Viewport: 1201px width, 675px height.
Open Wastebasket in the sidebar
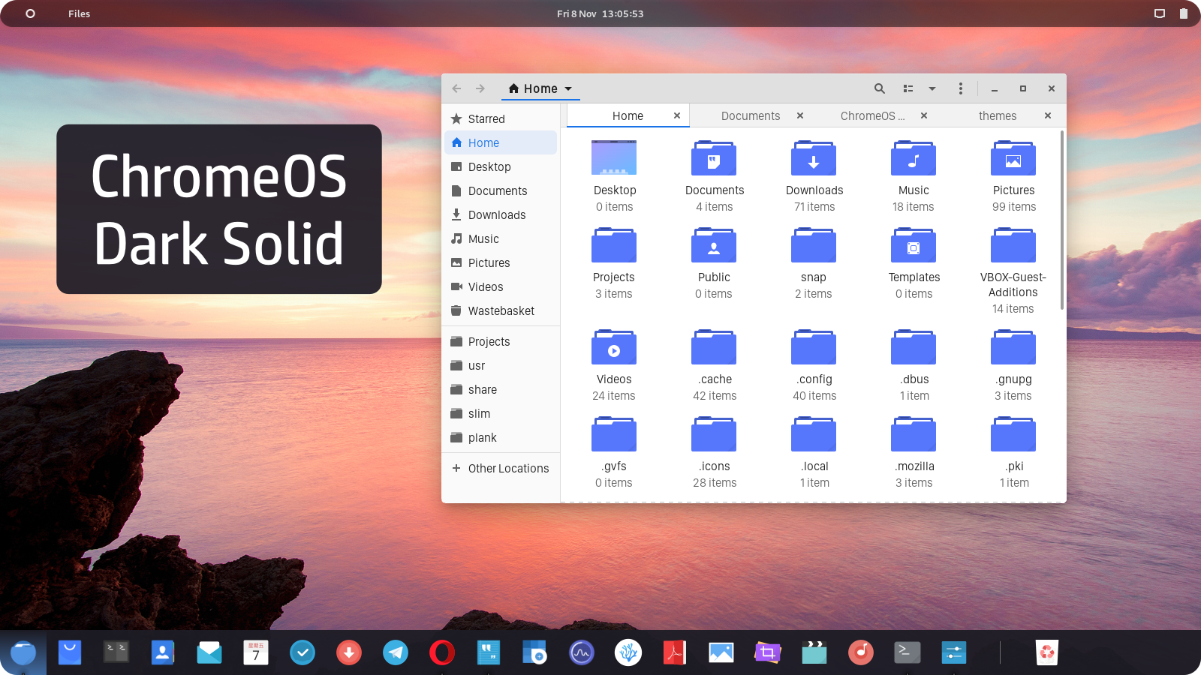click(501, 310)
